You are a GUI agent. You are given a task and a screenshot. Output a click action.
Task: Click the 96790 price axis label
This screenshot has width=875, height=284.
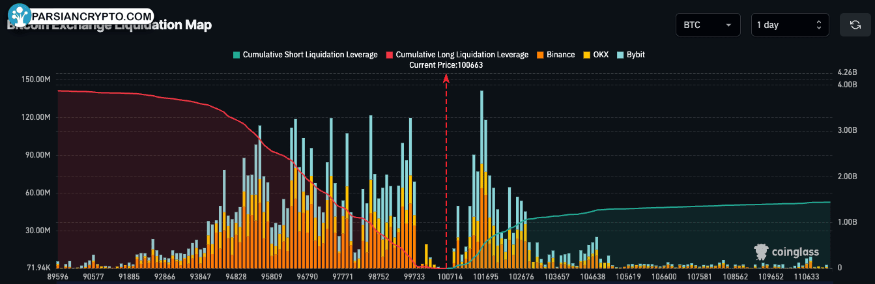click(x=306, y=277)
